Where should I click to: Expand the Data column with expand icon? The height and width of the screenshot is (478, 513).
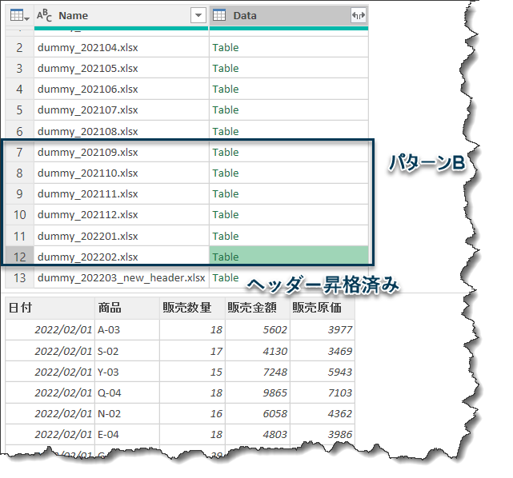click(359, 15)
